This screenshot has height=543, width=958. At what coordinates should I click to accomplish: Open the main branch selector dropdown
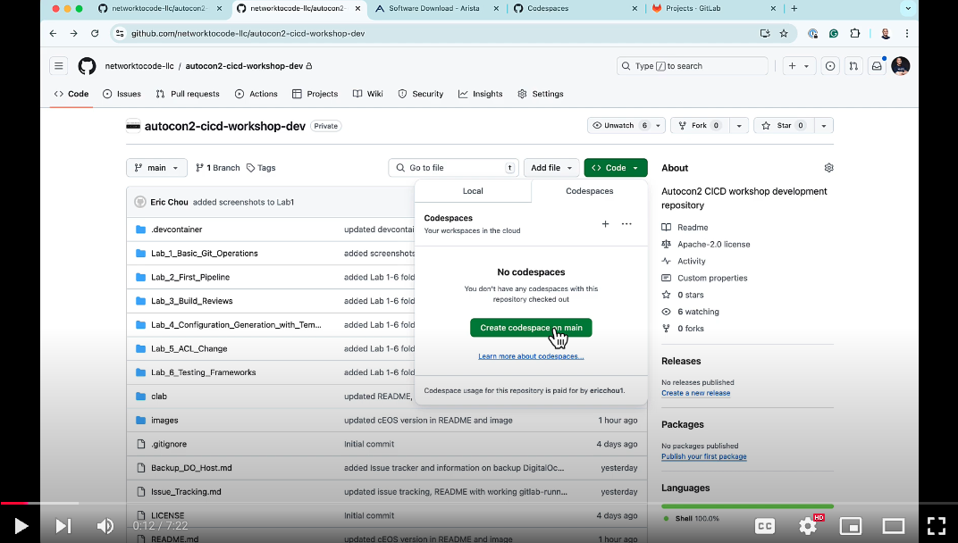click(x=156, y=168)
